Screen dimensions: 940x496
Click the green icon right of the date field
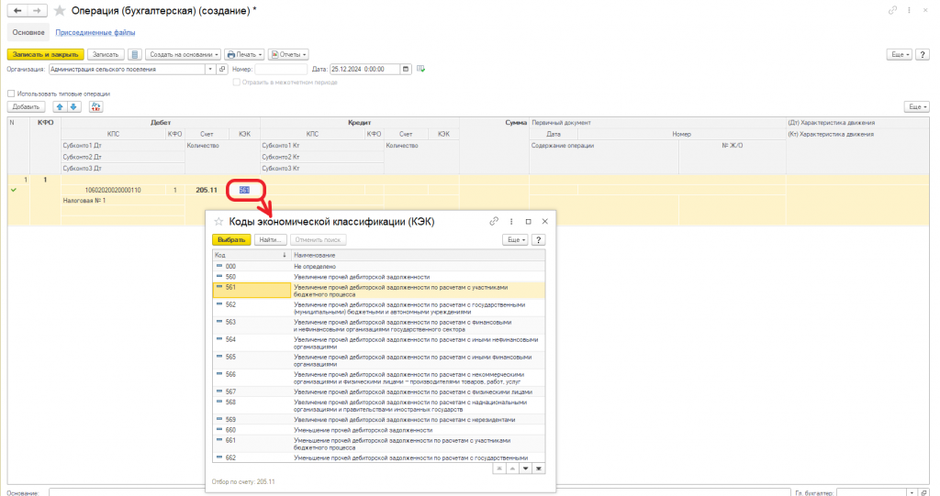(420, 69)
